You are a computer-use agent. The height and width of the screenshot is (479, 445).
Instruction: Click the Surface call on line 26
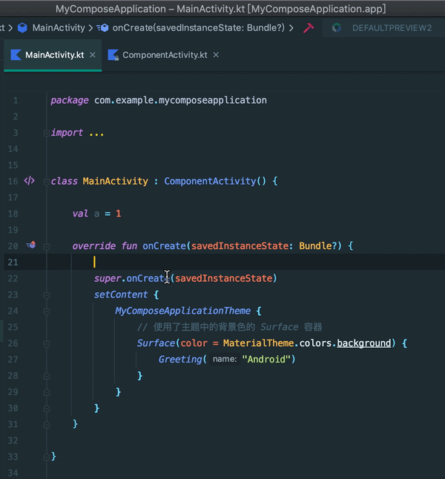(156, 343)
